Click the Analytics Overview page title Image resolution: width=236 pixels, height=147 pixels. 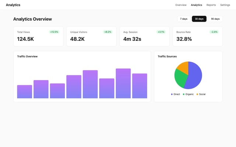[x=32, y=19]
